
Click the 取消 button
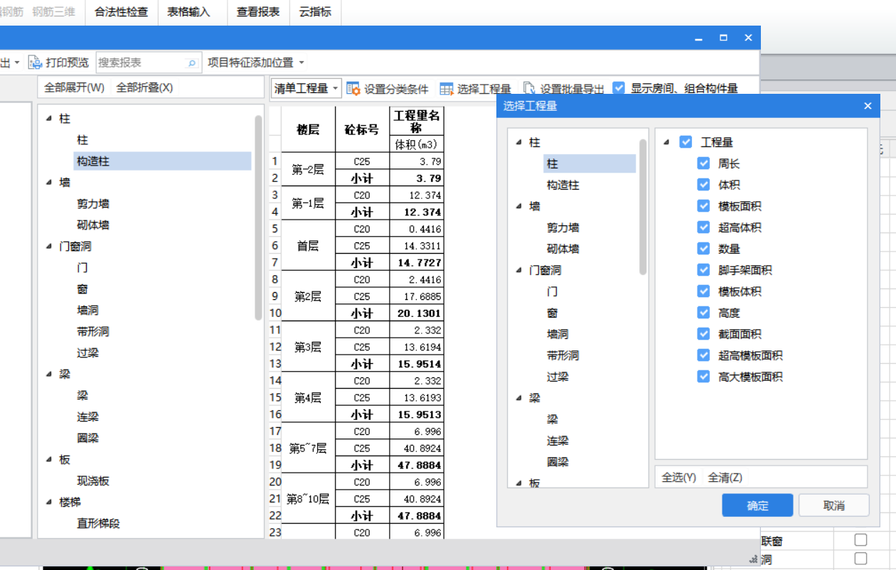834,505
